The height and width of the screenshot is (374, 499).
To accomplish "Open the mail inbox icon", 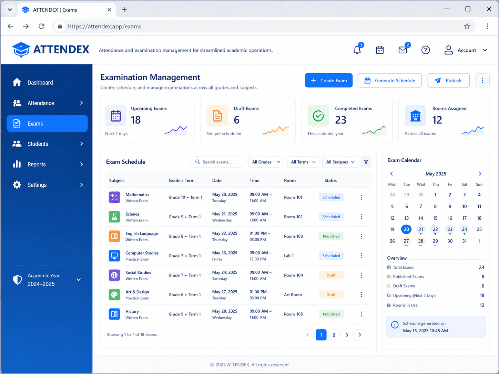I will click(x=403, y=50).
